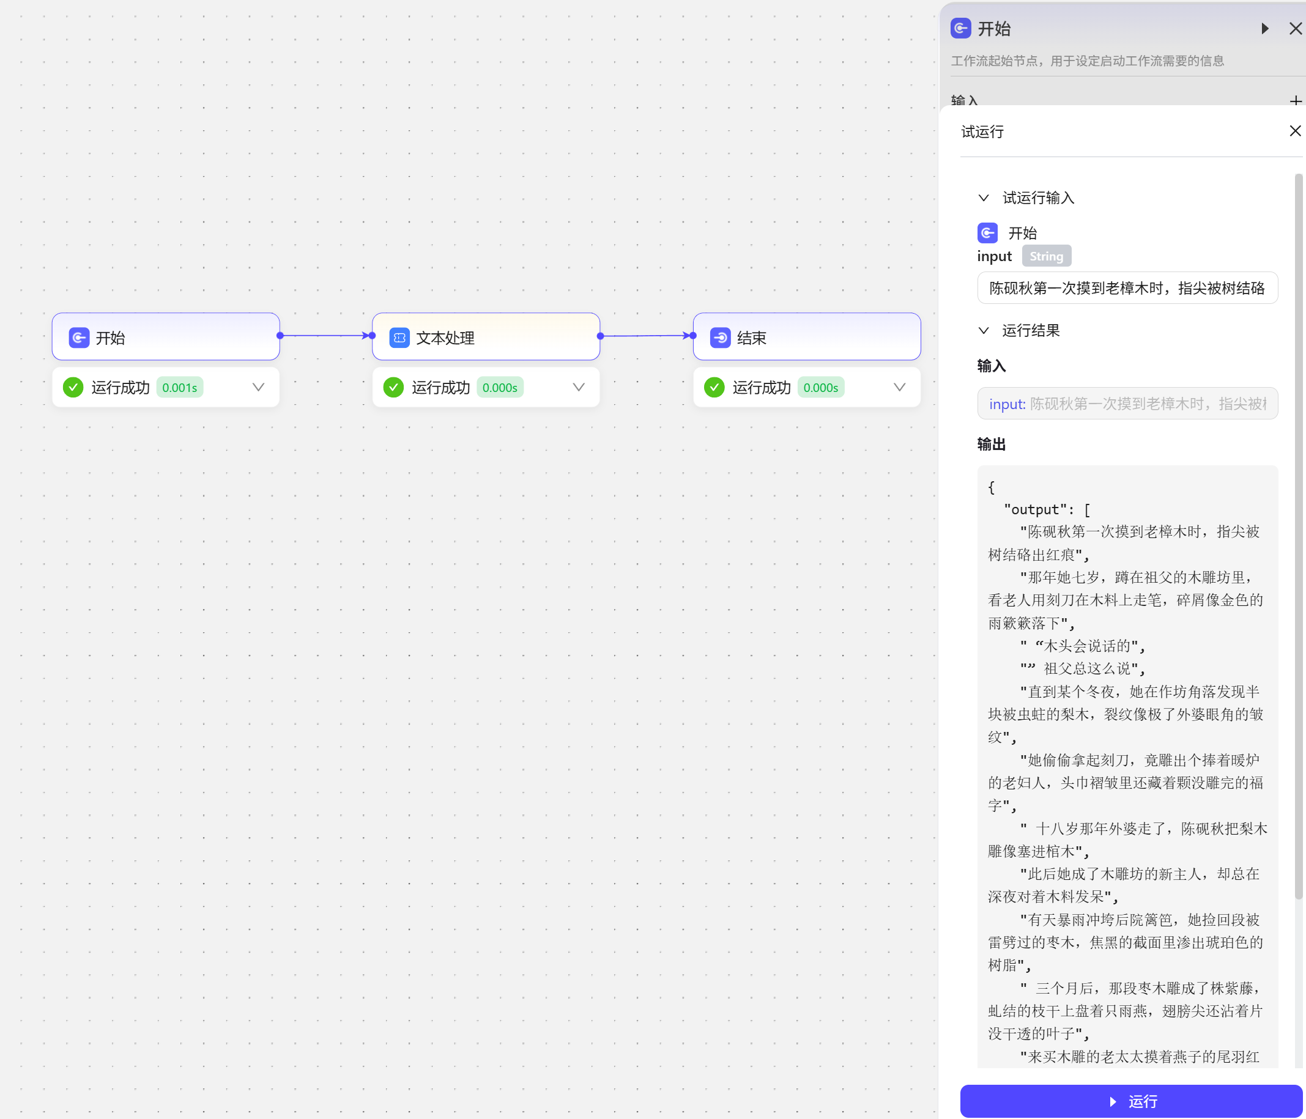The image size is (1306, 1119).
Task: Close the 试运行 panel
Action: tap(1294, 131)
